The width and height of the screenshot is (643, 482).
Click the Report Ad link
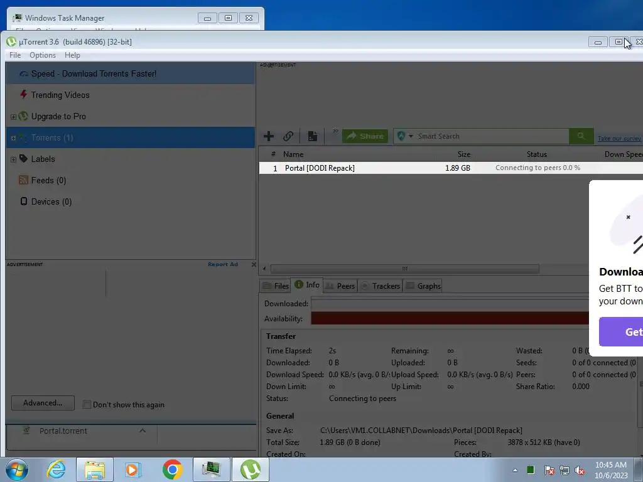click(x=223, y=264)
